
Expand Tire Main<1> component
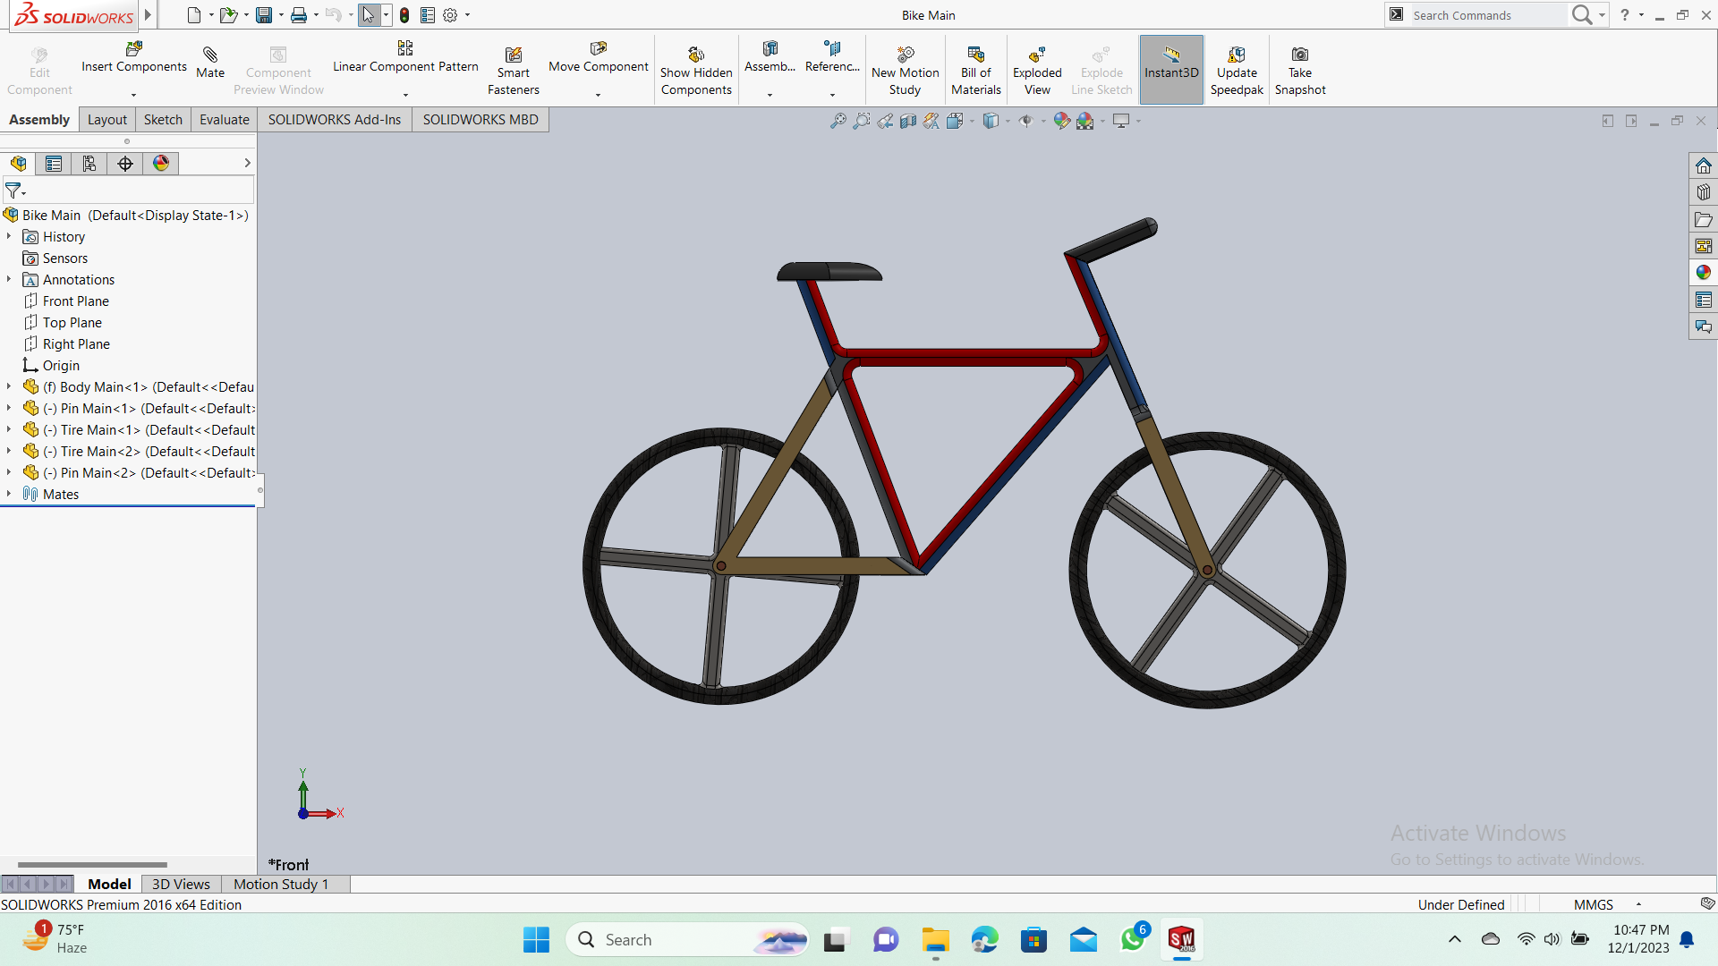click(9, 429)
